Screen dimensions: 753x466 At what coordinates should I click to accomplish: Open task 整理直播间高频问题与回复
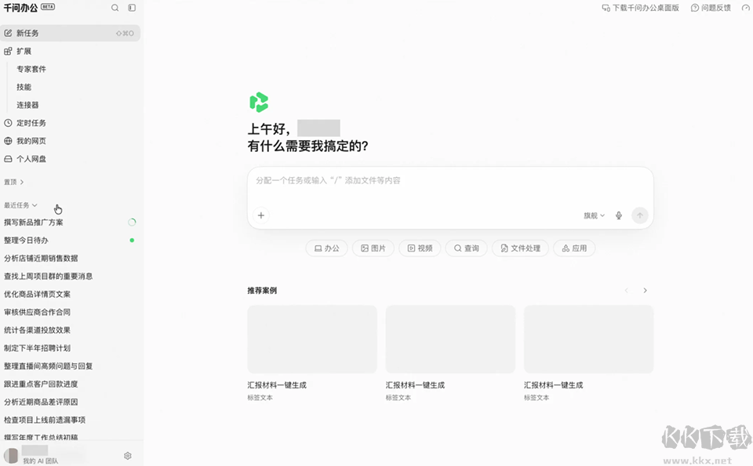pyautogui.click(x=48, y=367)
